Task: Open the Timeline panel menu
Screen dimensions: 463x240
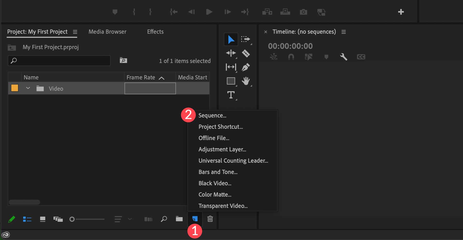Action: click(344, 32)
